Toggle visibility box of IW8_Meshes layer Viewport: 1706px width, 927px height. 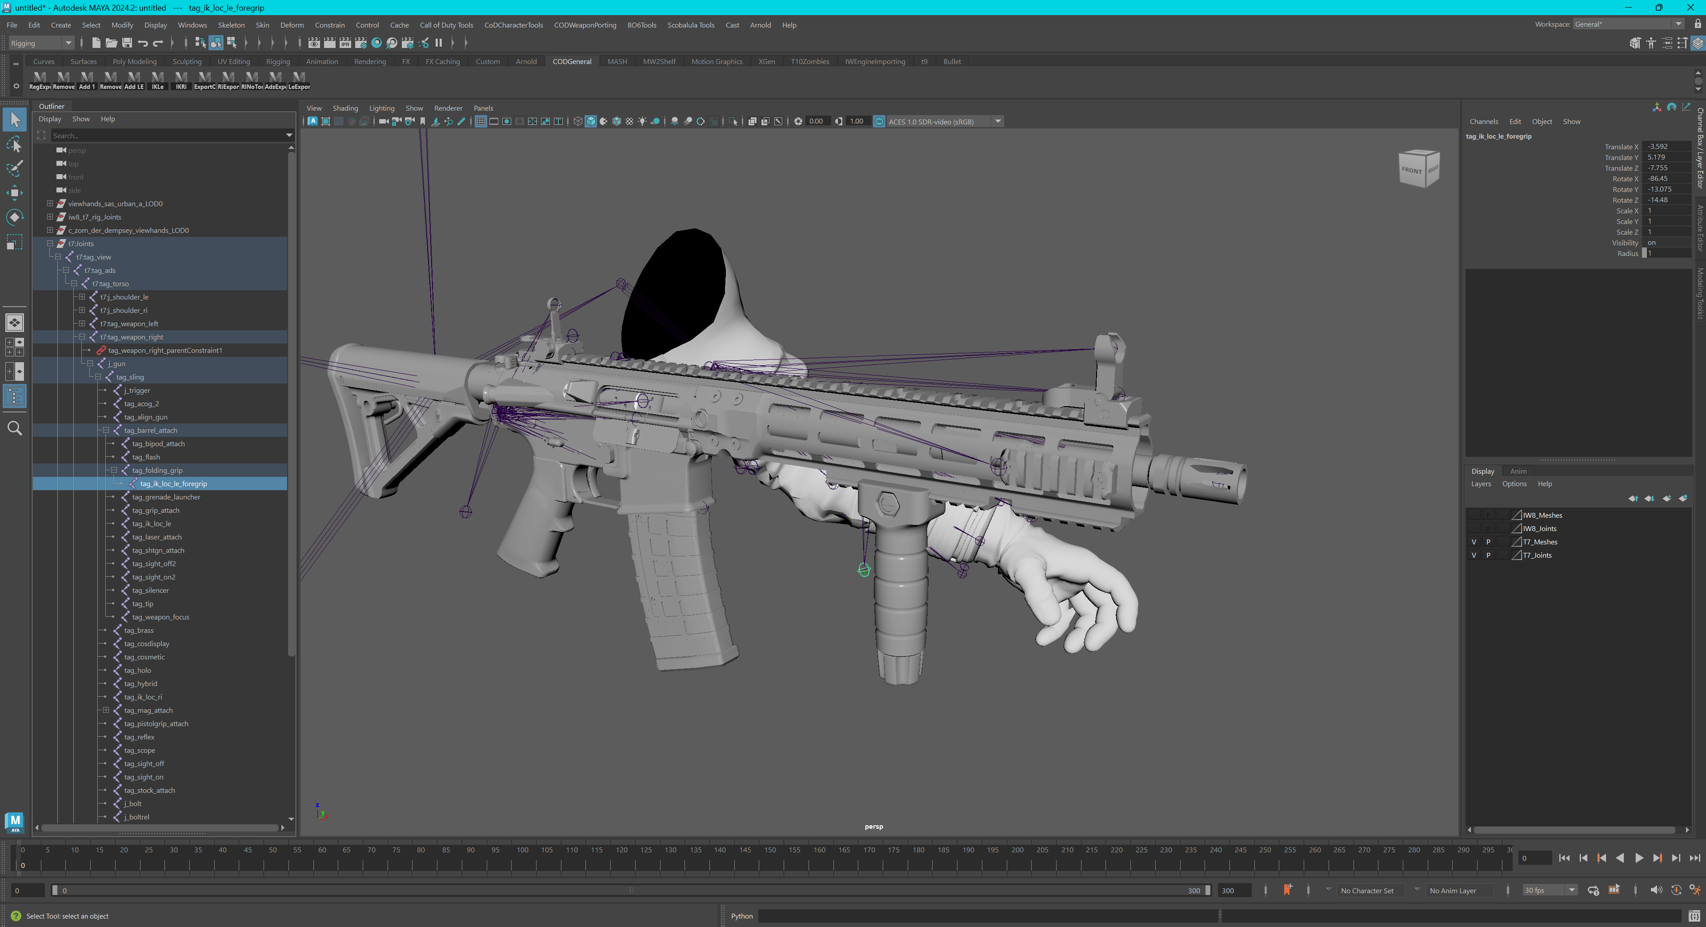[x=1474, y=515]
